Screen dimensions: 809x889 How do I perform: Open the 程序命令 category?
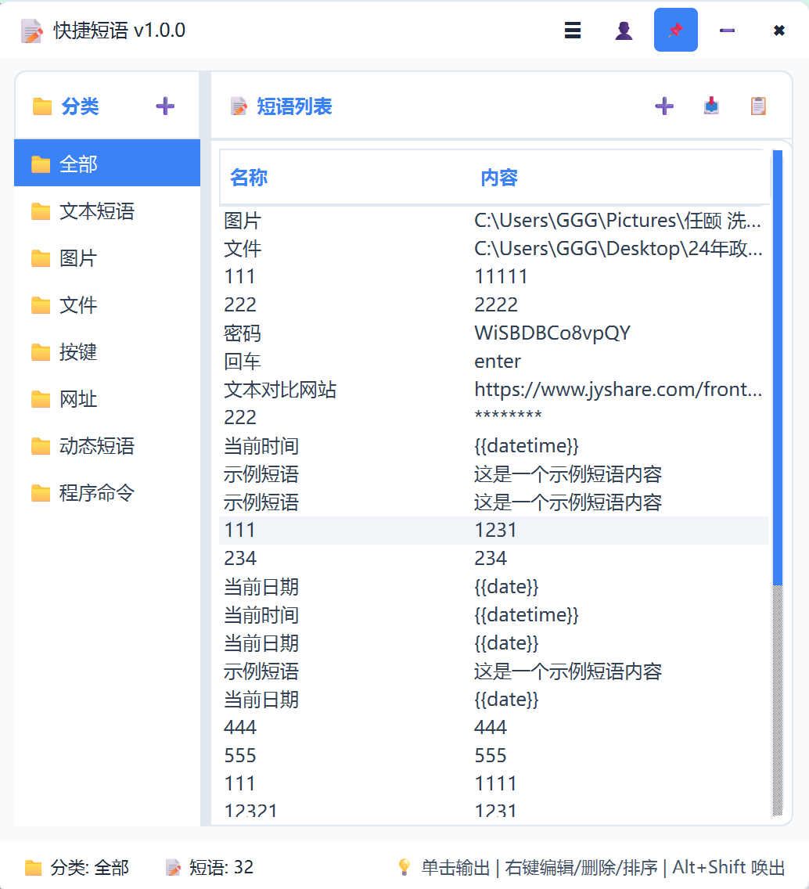pos(107,493)
